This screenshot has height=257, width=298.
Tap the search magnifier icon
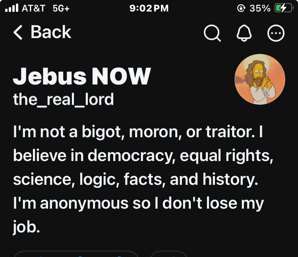[212, 33]
